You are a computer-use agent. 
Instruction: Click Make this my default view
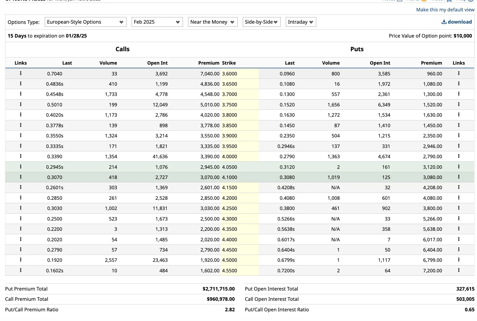click(x=445, y=10)
